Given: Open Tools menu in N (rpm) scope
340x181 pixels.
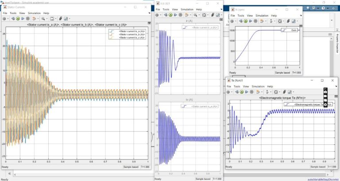Looking at the screenshot, I should click(241, 15).
